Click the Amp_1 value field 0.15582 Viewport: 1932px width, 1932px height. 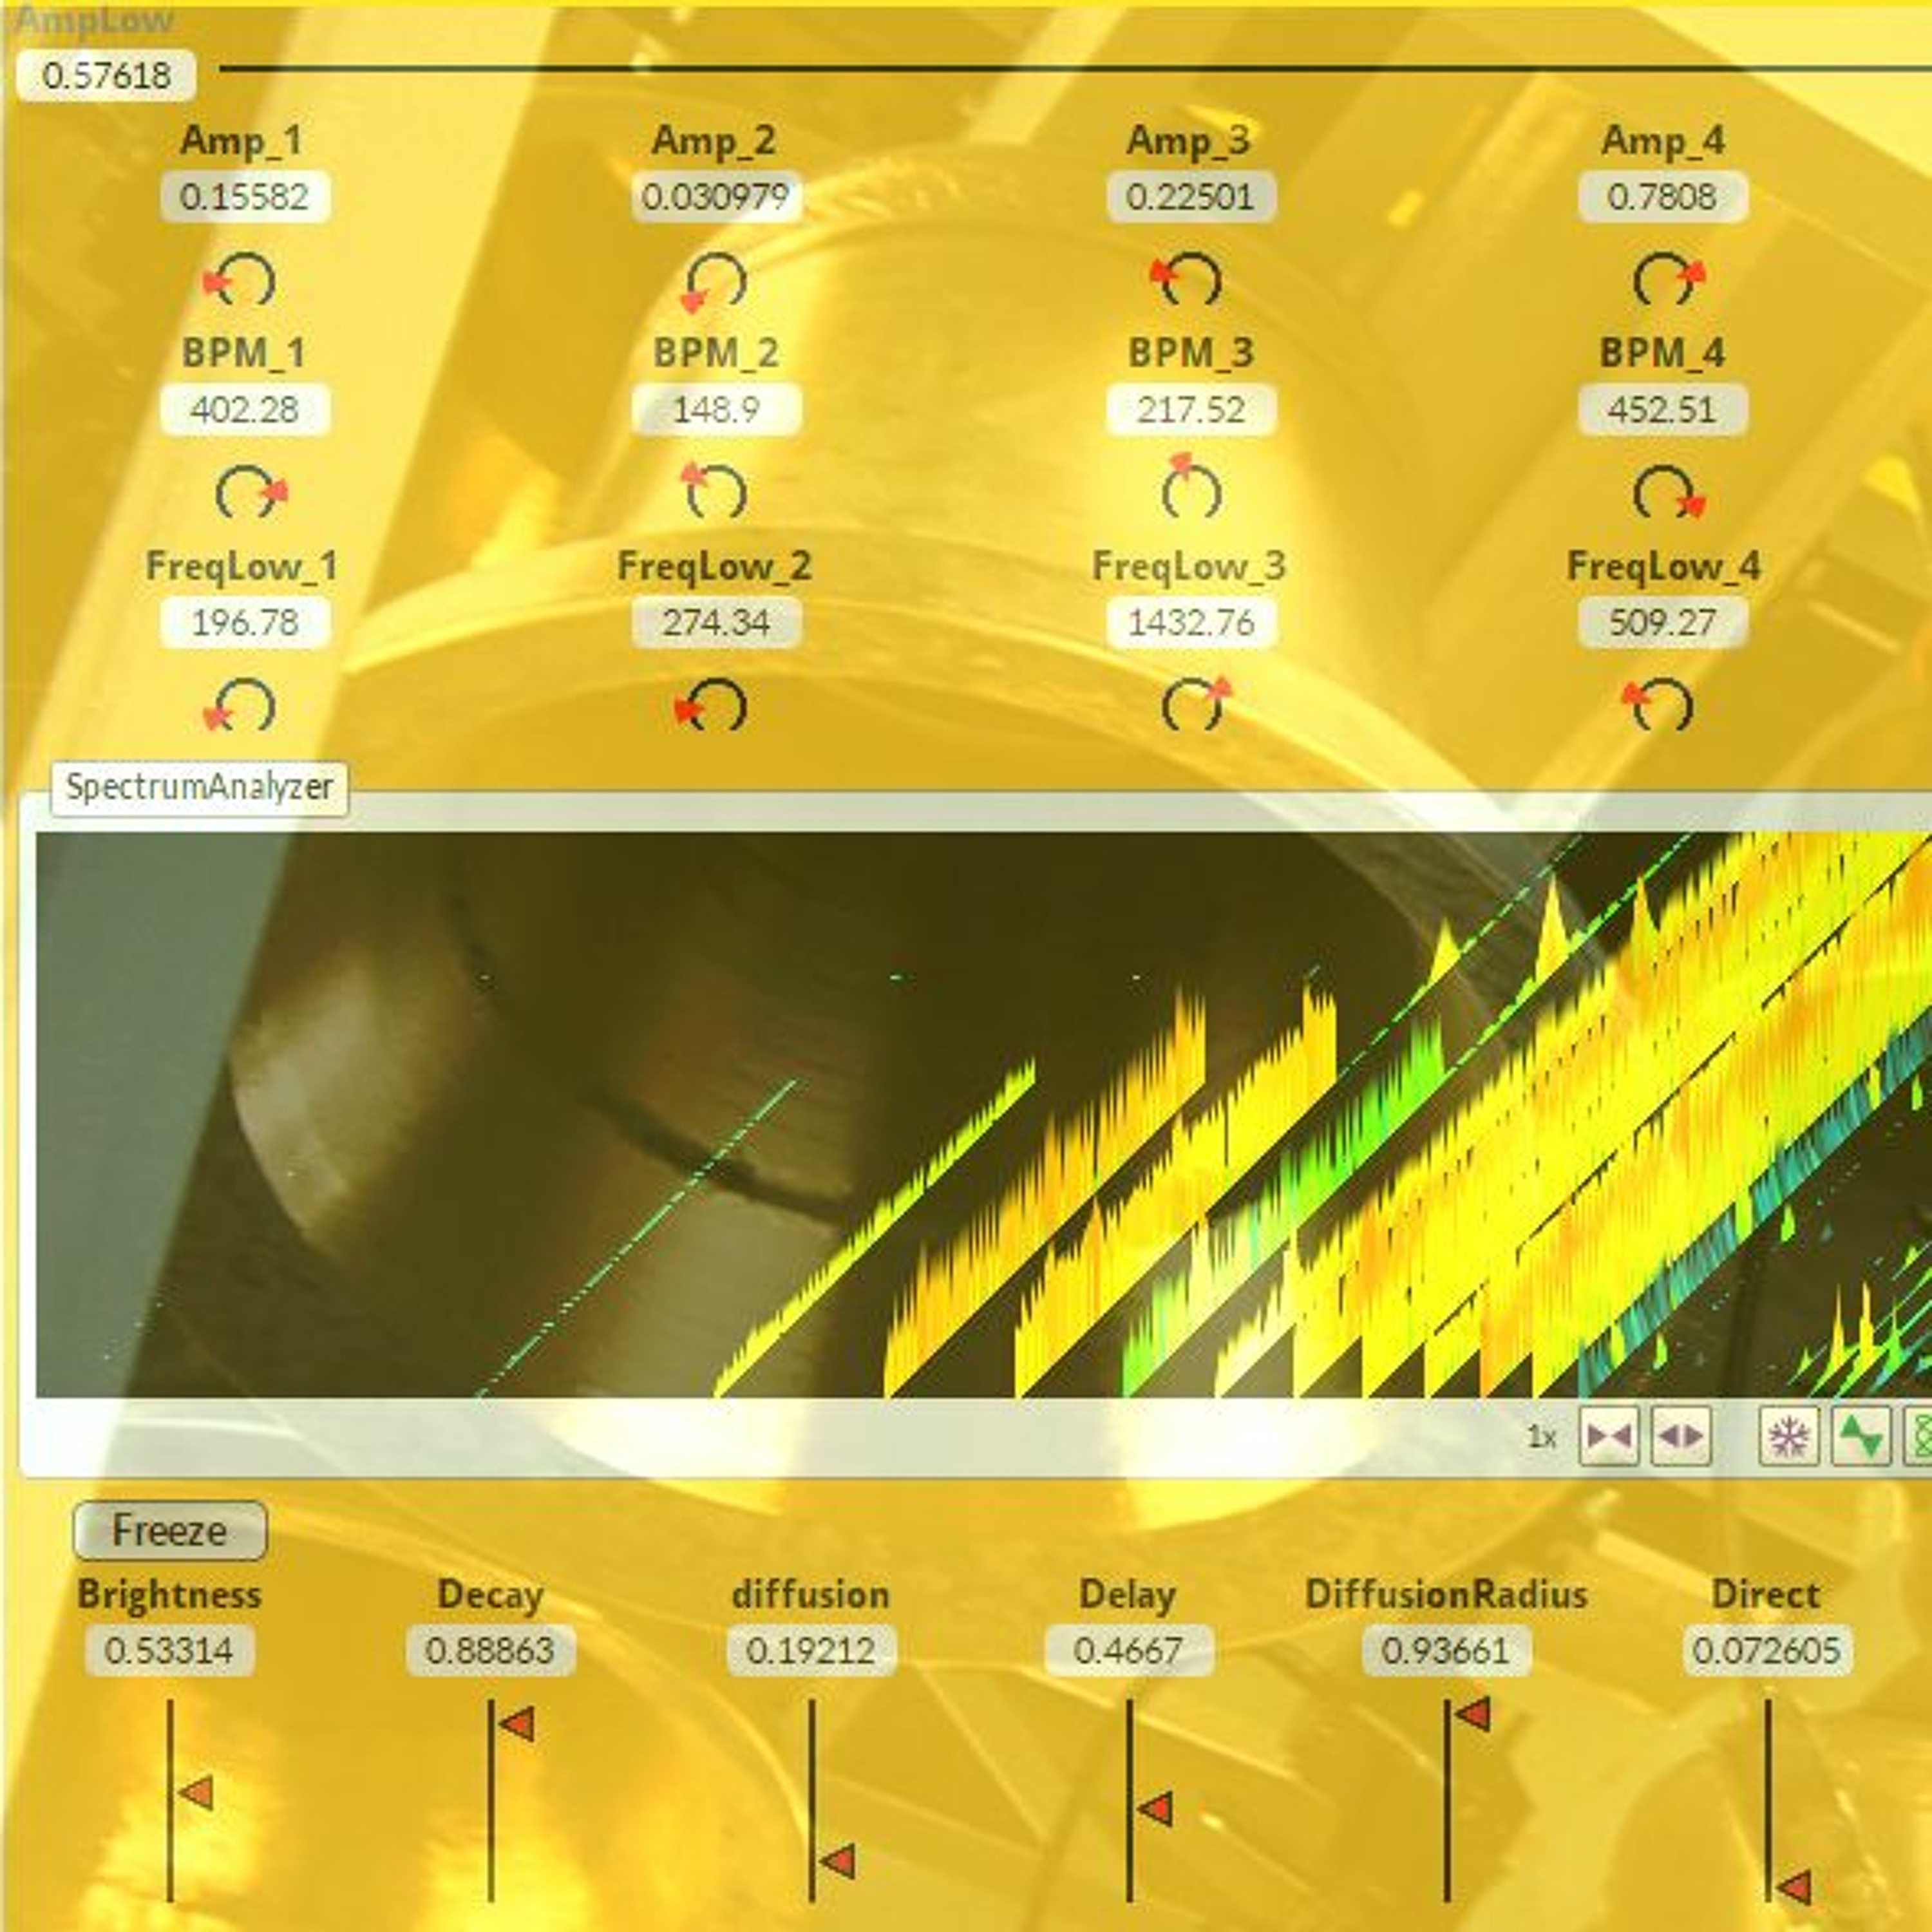245,197
